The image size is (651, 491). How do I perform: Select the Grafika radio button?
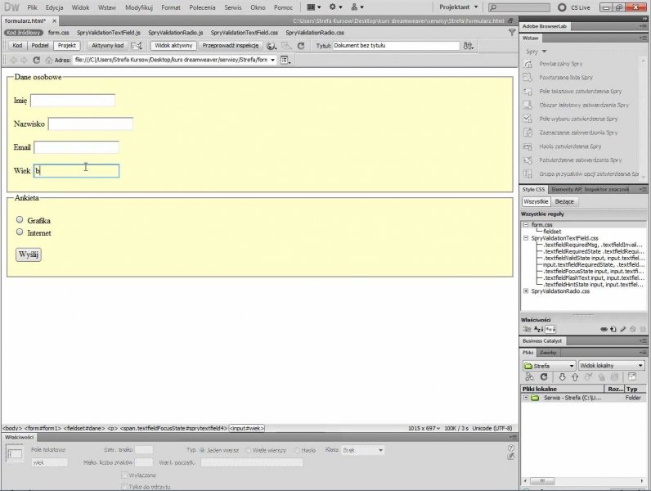pos(20,220)
